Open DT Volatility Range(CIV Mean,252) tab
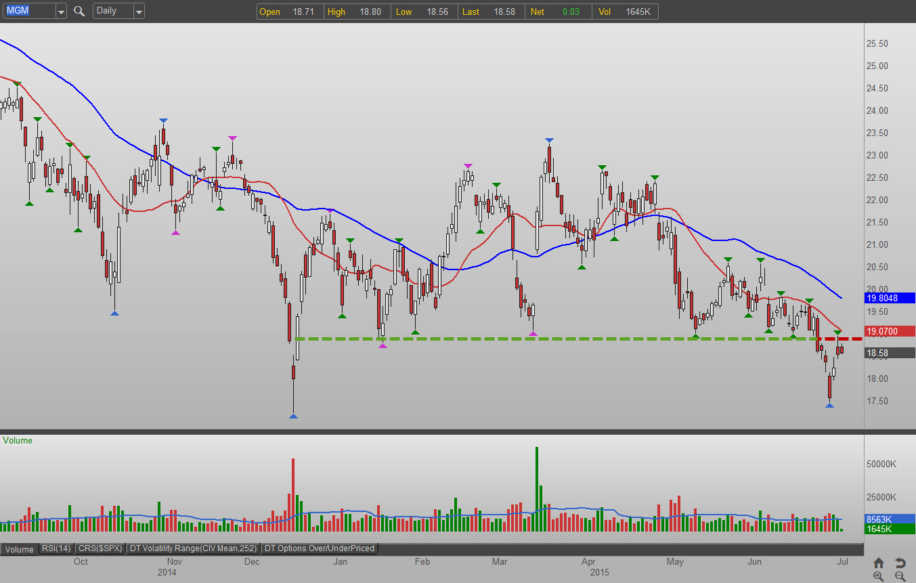The height and width of the screenshot is (583, 916). coord(193,548)
